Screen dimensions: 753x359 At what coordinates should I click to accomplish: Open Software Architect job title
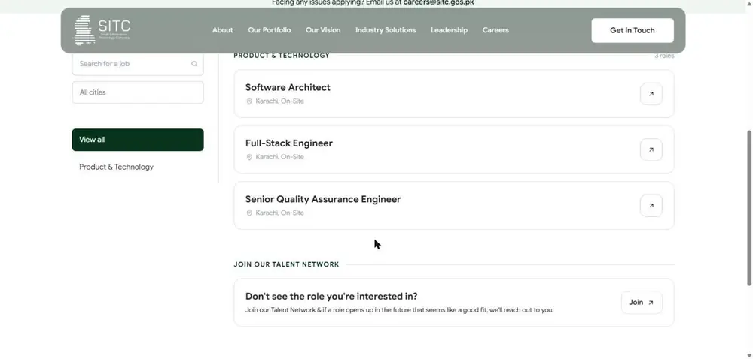click(288, 88)
